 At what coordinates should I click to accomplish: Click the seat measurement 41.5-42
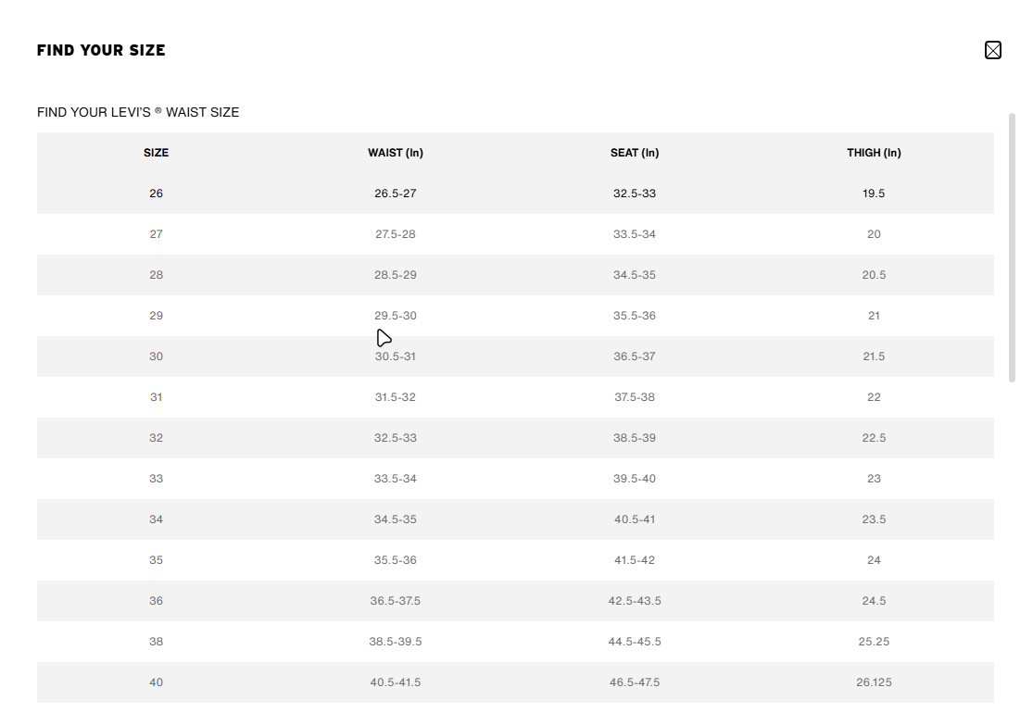tap(635, 560)
